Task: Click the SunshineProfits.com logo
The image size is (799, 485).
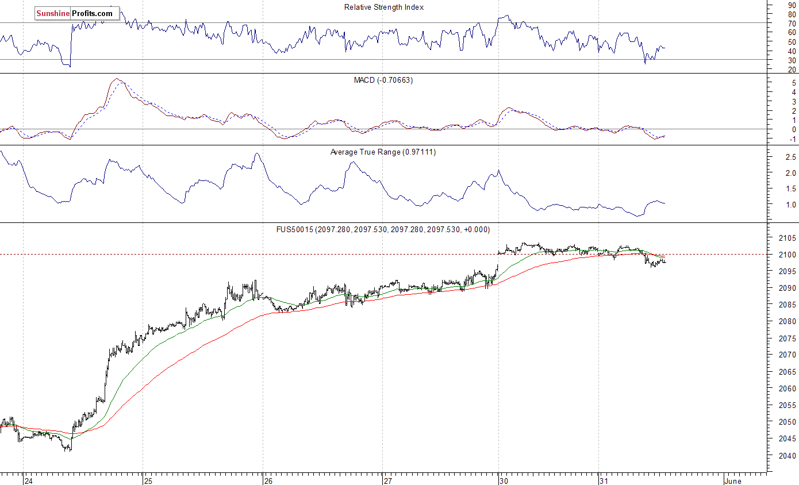Action: (78, 13)
